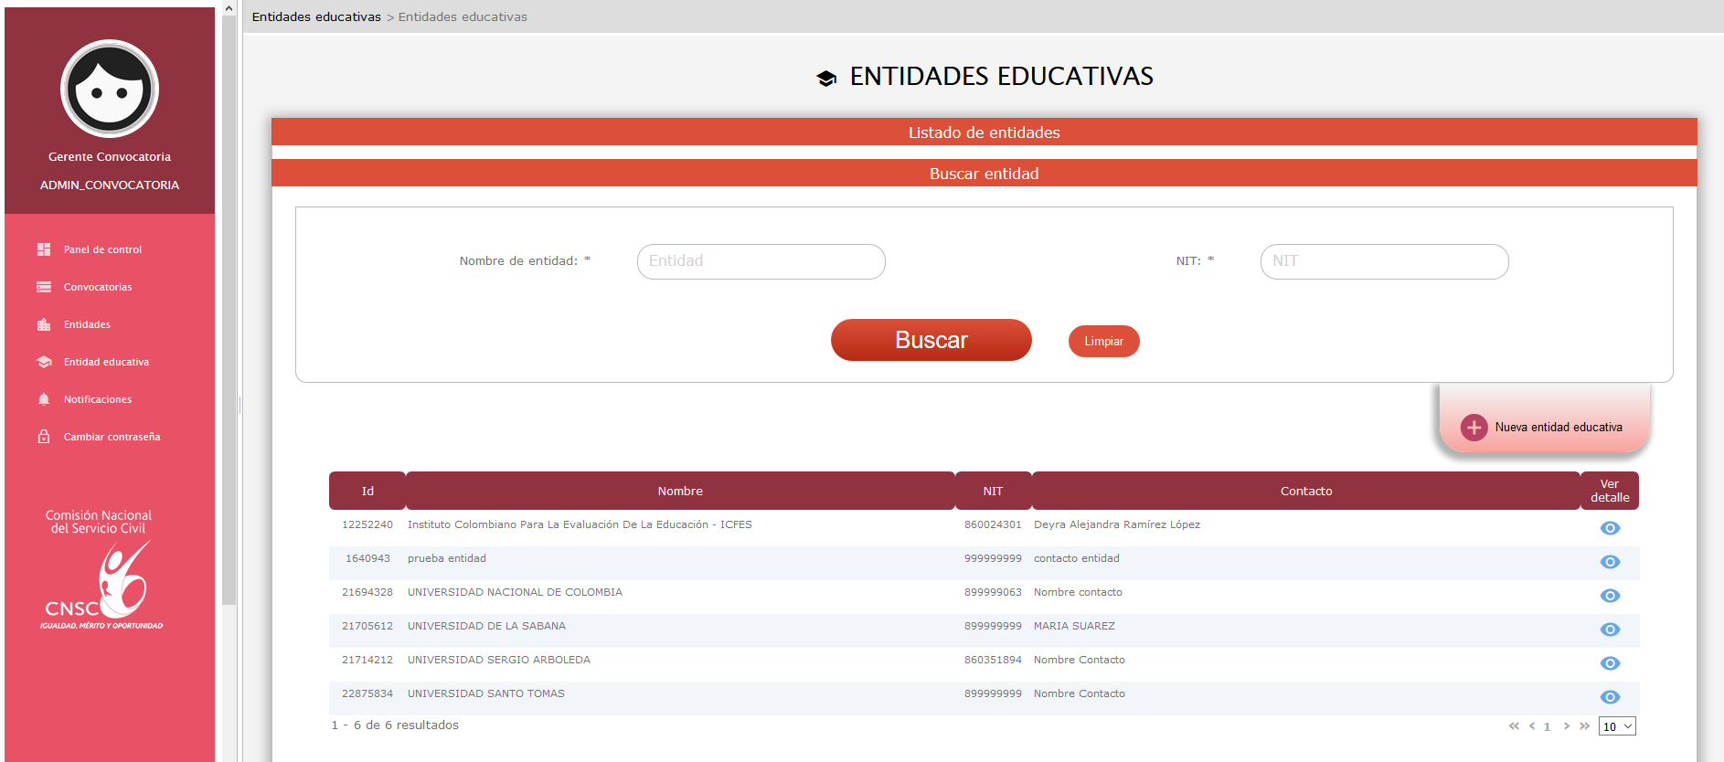
Task: Click '1 - 6 de 6 resultados' text
Action: (395, 725)
